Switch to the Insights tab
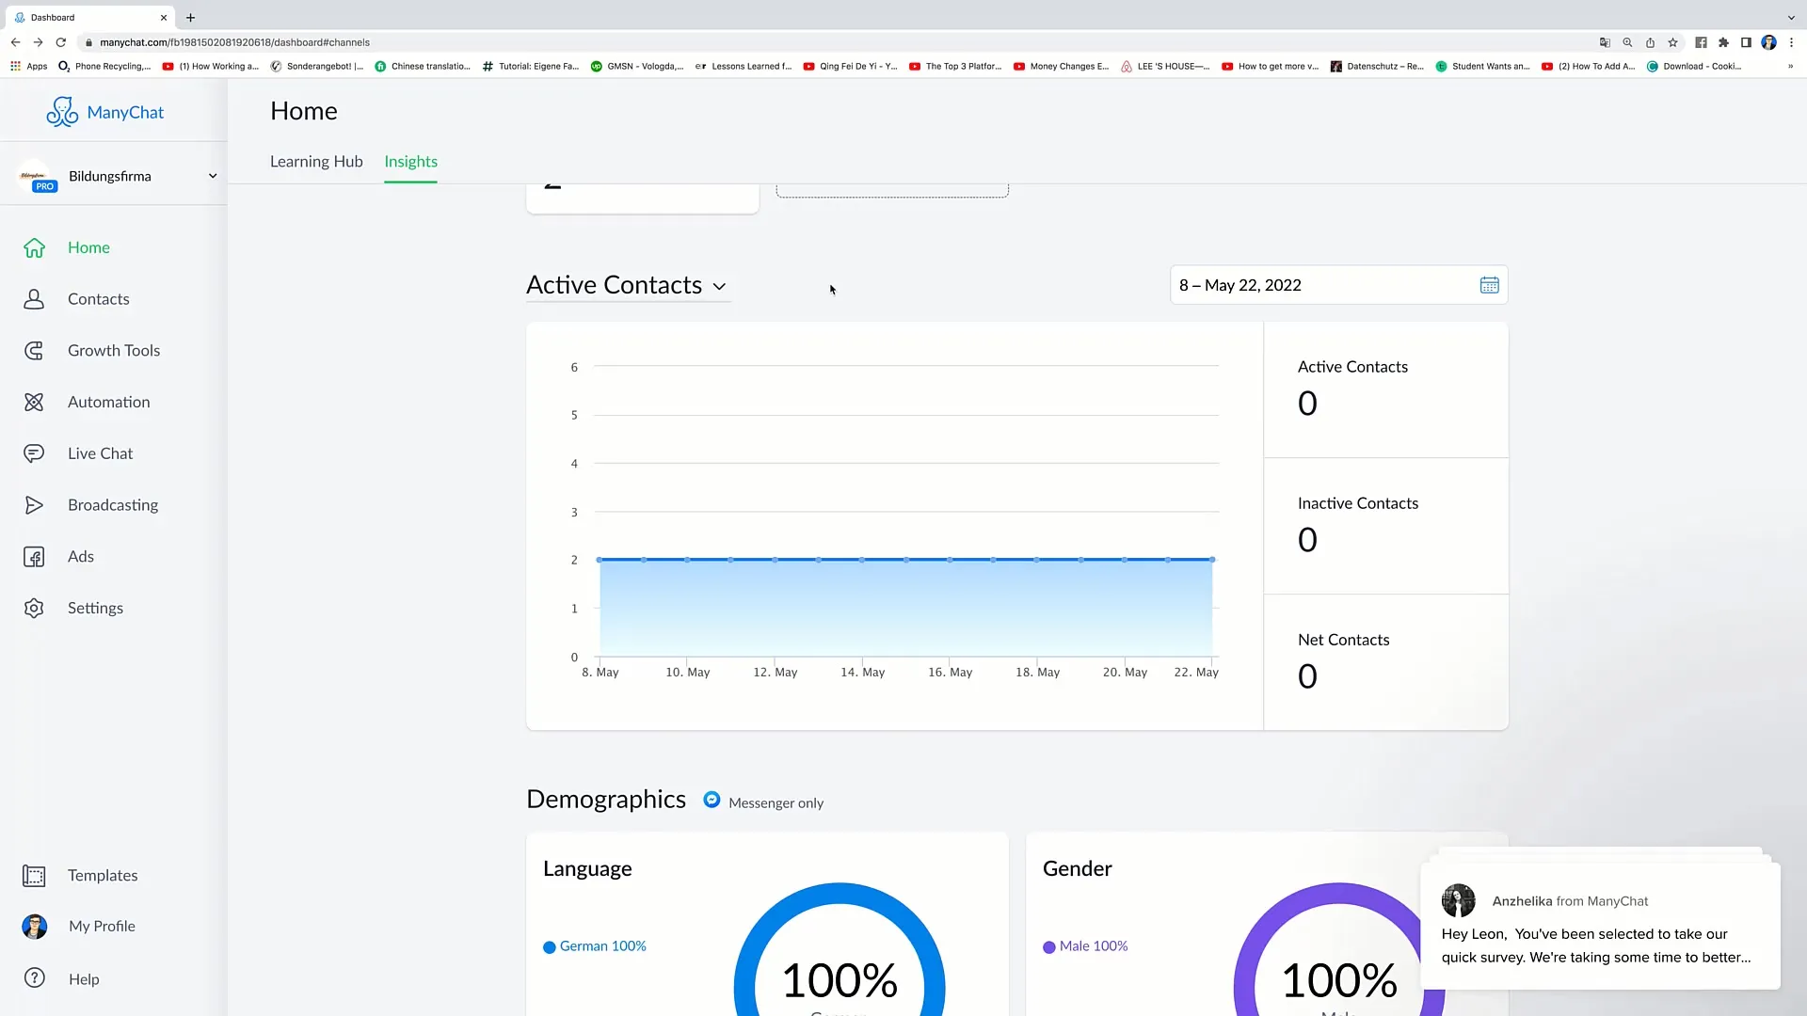This screenshot has width=1807, height=1016. [x=410, y=160]
